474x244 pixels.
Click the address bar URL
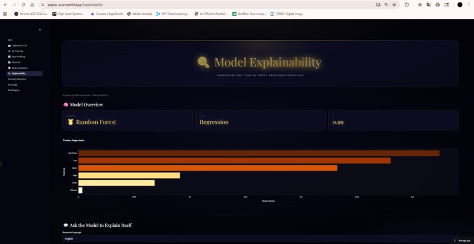(75, 5)
